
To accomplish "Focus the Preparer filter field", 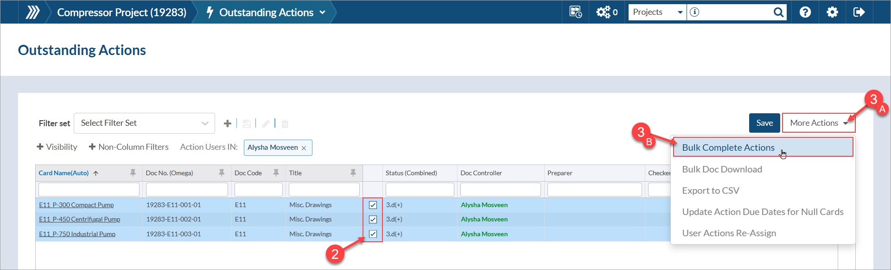I will point(594,190).
